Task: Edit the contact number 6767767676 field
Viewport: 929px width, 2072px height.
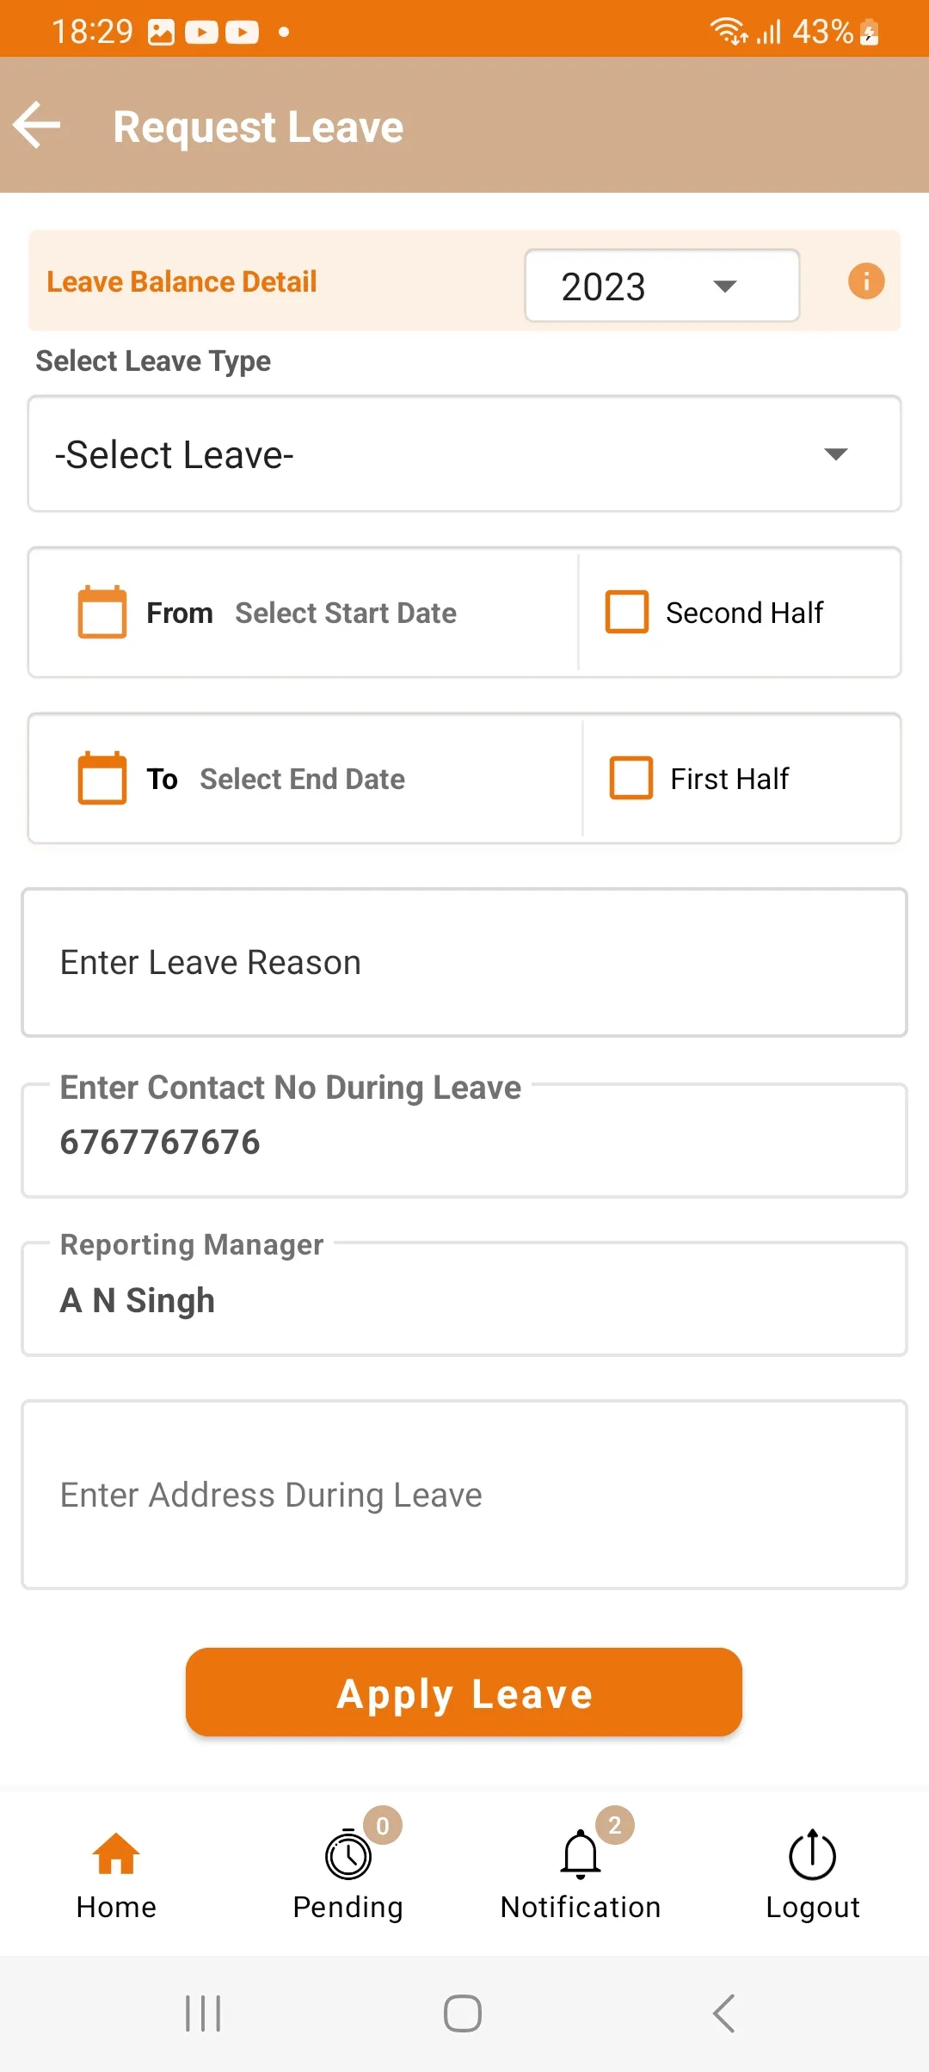Action: [464, 1140]
